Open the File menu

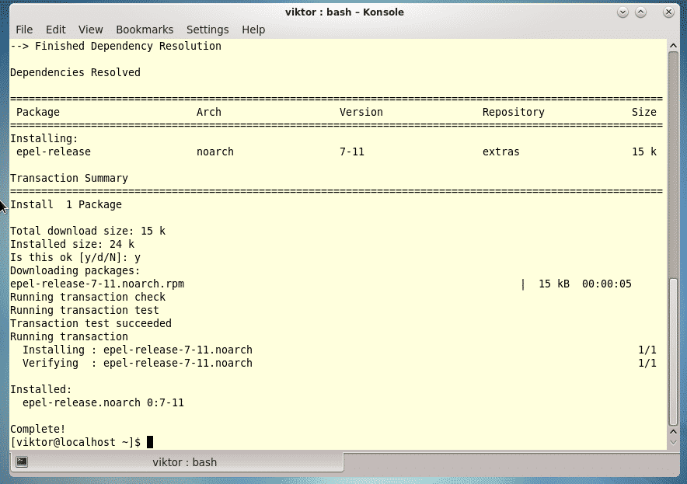coord(24,30)
